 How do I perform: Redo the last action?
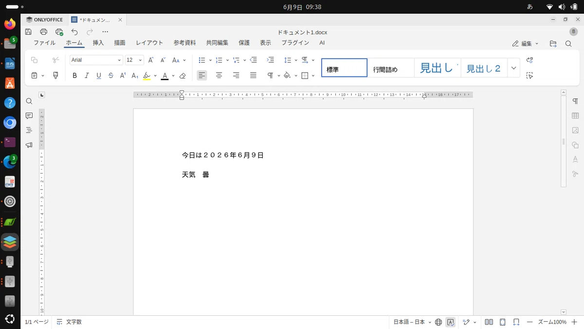click(x=90, y=32)
